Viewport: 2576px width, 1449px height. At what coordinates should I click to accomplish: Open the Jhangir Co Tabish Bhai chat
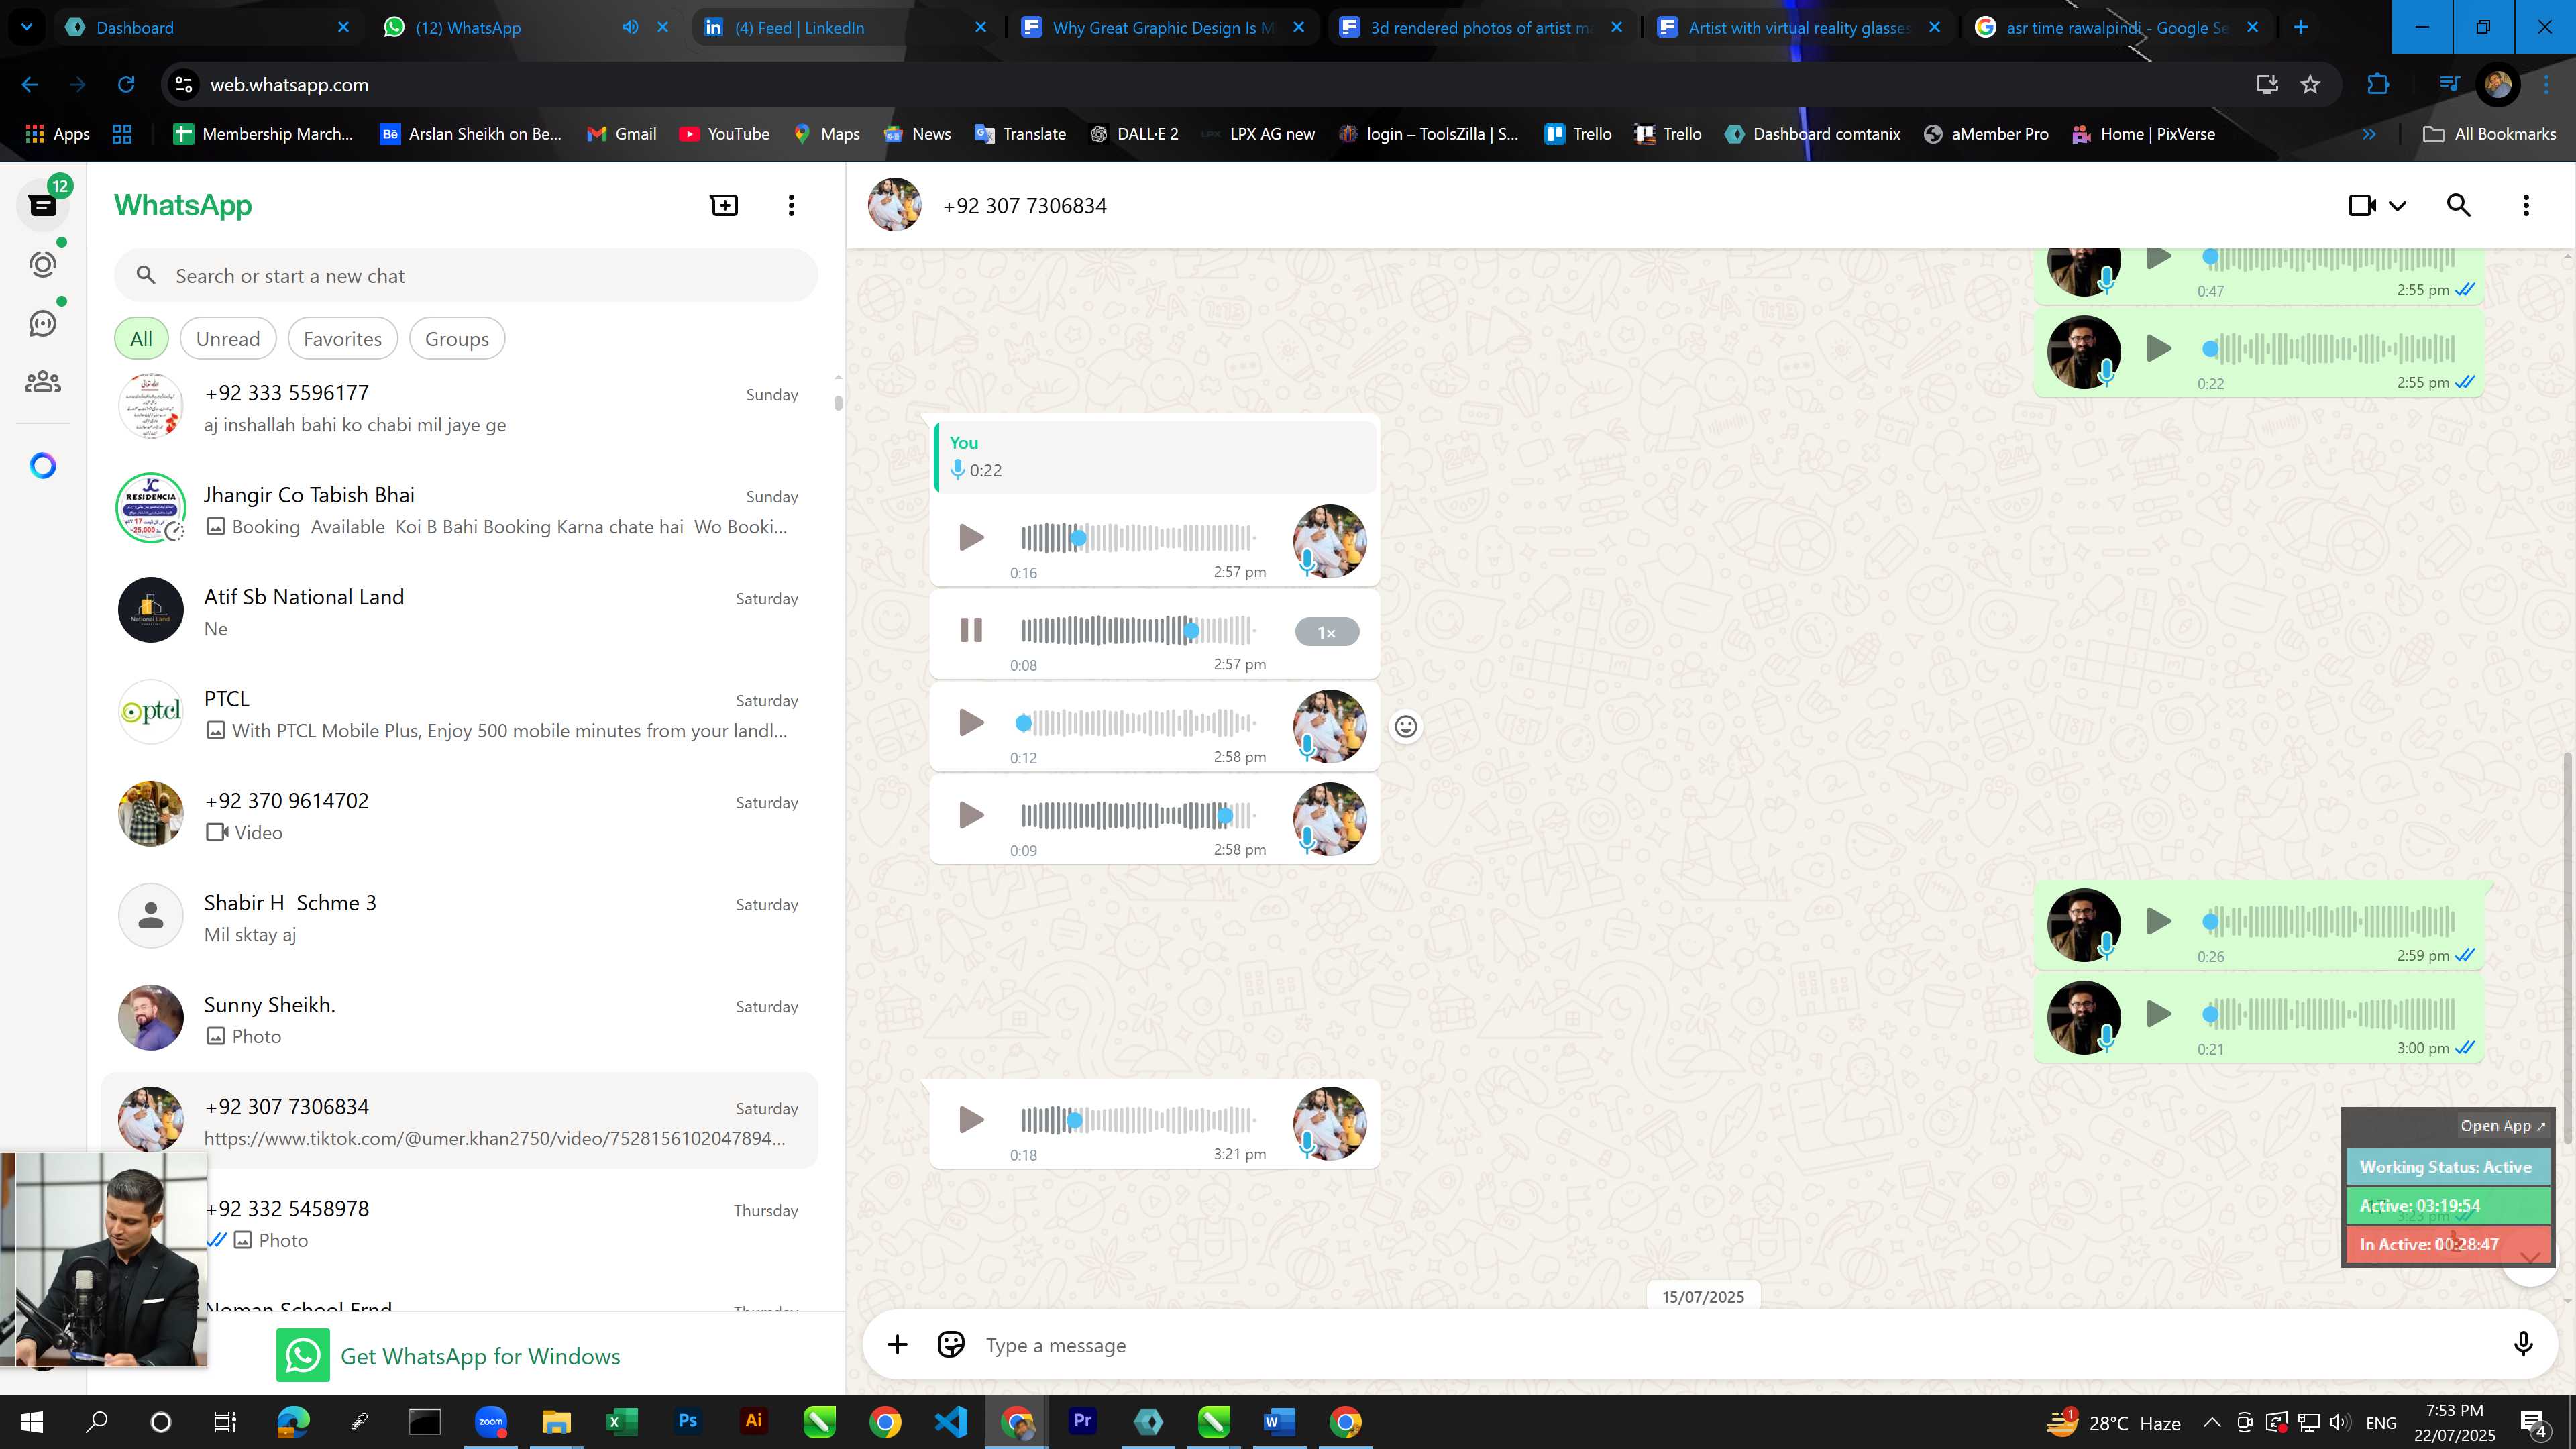(x=460, y=510)
